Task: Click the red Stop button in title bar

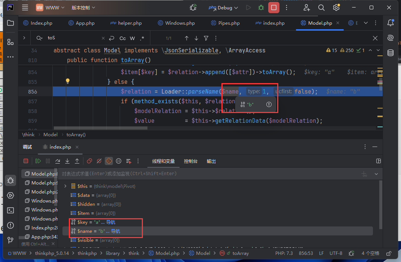Action: pos(274,7)
